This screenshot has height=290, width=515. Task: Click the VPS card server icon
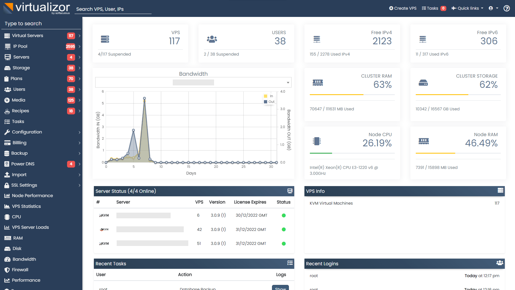pos(105,39)
